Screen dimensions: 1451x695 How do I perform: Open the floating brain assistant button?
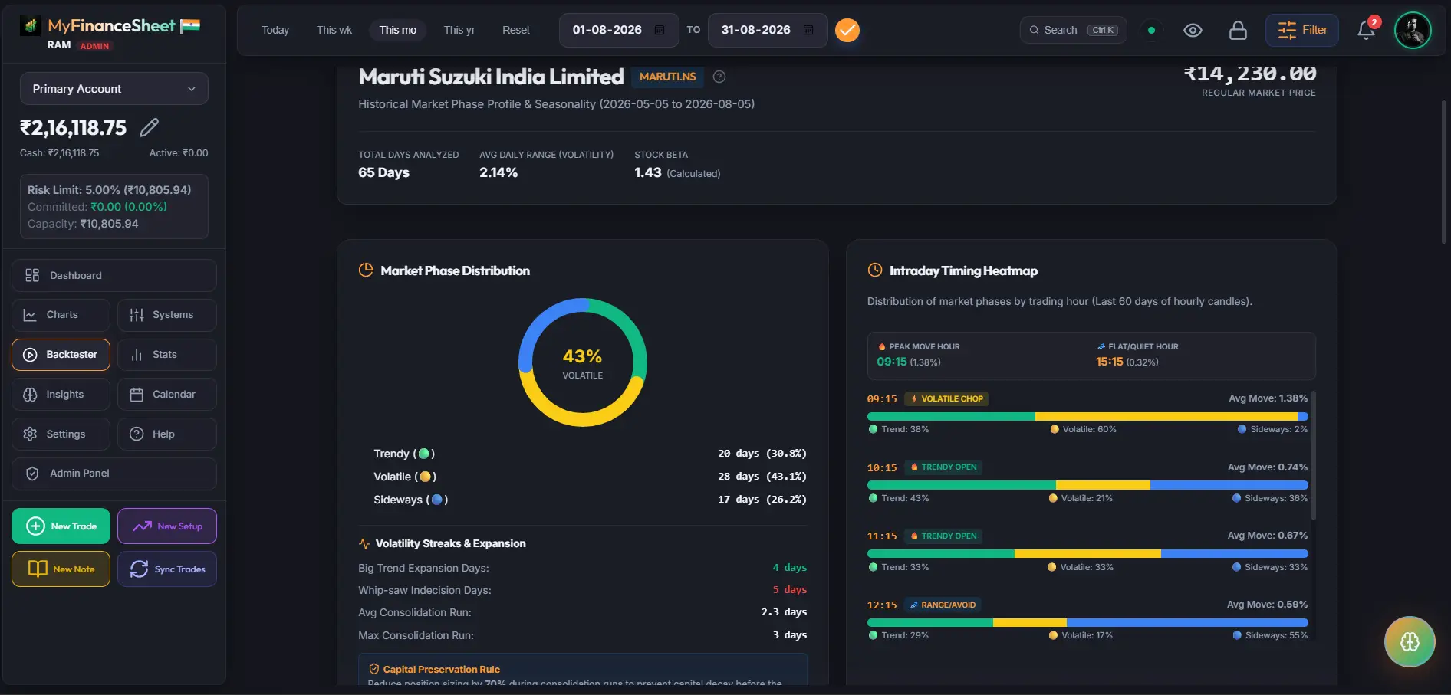tap(1410, 641)
